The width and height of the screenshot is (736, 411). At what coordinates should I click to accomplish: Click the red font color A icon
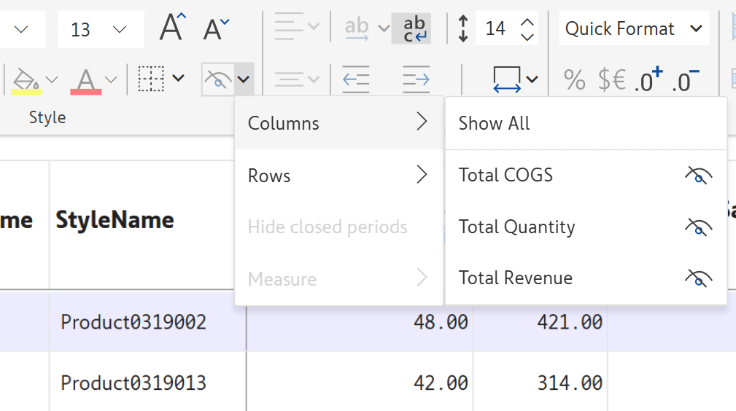[86, 81]
